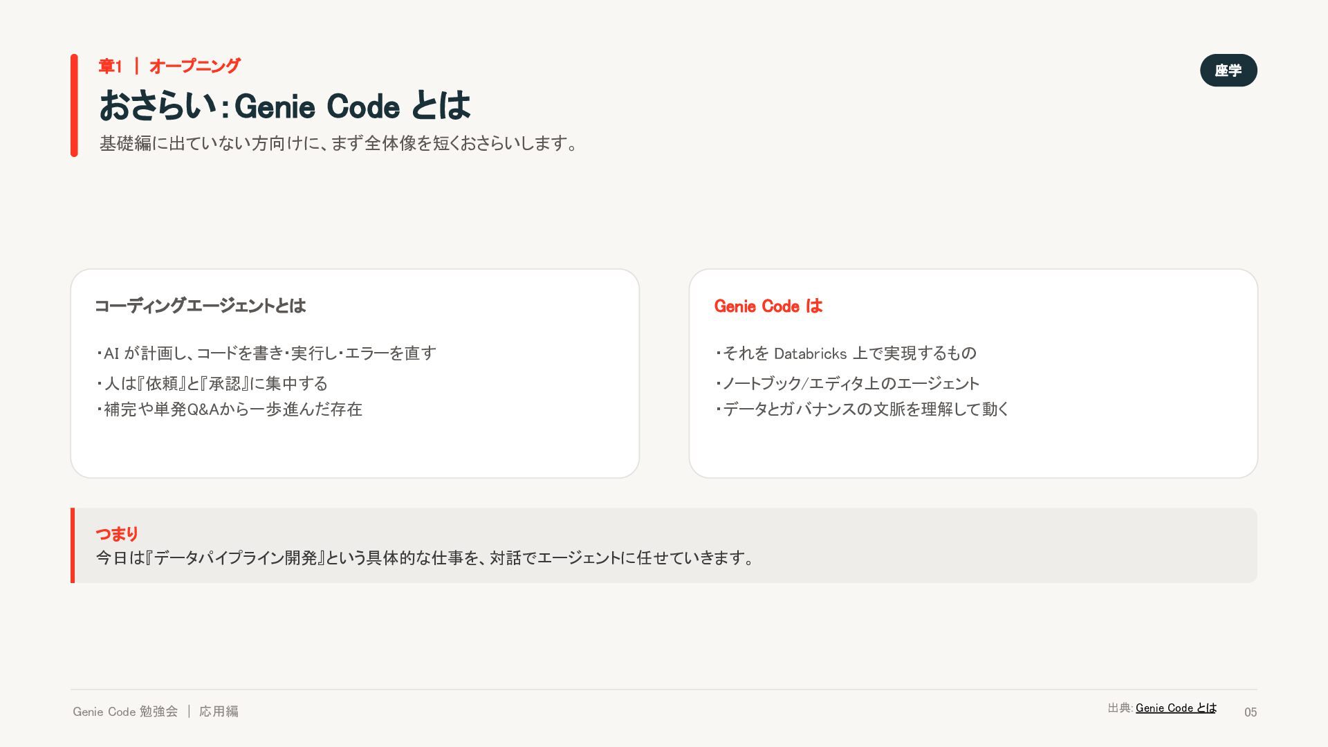
Task: Click the page number 05
Action: tap(1251, 712)
